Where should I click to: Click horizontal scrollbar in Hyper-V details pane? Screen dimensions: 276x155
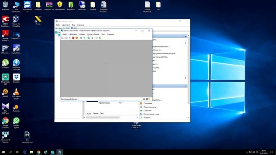click(x=103, y=118)
